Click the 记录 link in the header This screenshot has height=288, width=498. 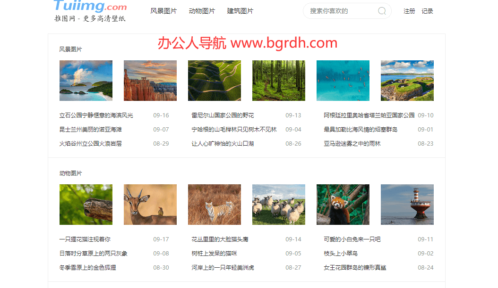(427, 10)
